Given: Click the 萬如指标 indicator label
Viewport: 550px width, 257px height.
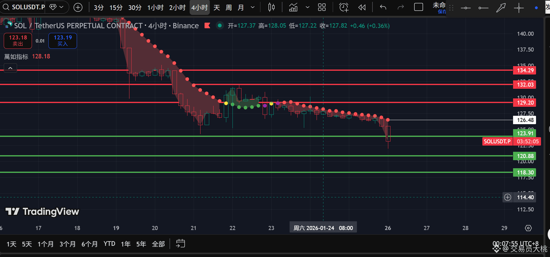Looking at the screenshot, I should coord(16,56).
